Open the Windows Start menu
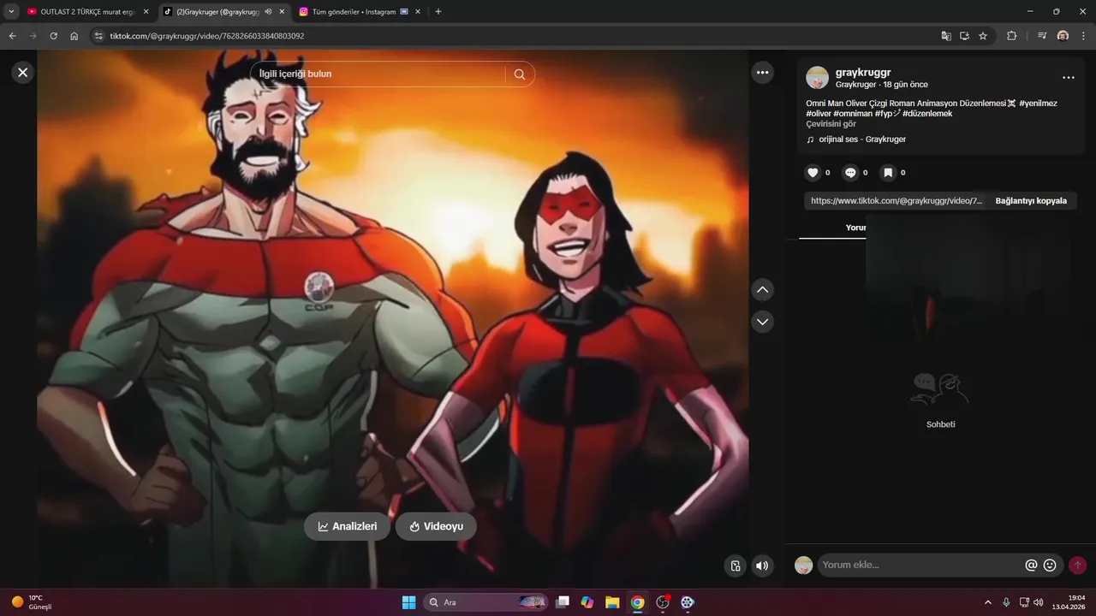The width and height of the screenshot is (1096, 616). pyautogui.click(x=409, y=602)
